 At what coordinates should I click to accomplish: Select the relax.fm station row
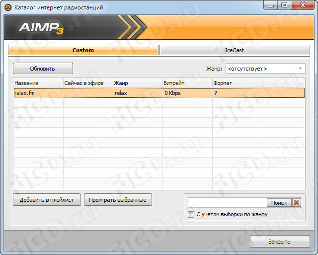(x=159, y=93)
